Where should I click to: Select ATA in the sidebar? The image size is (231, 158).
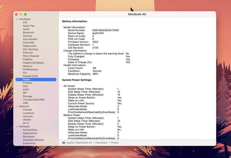coord(25,22)
